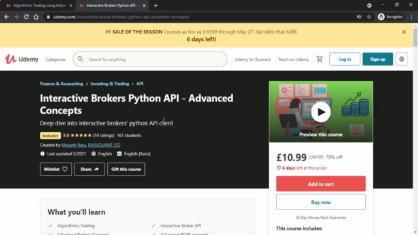Click the tracking-blocked eye icon in address bar

(359, 17)
